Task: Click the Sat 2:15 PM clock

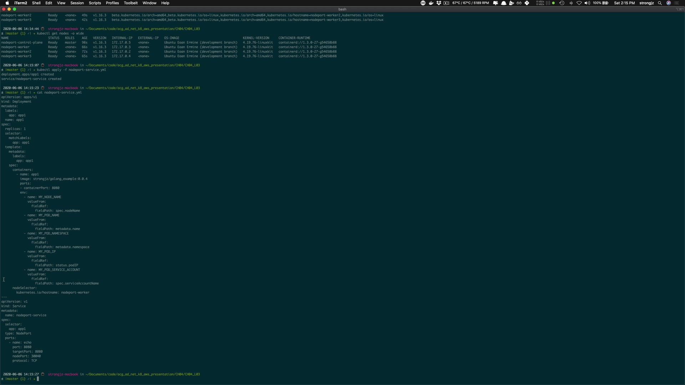Action: point(624,3)
